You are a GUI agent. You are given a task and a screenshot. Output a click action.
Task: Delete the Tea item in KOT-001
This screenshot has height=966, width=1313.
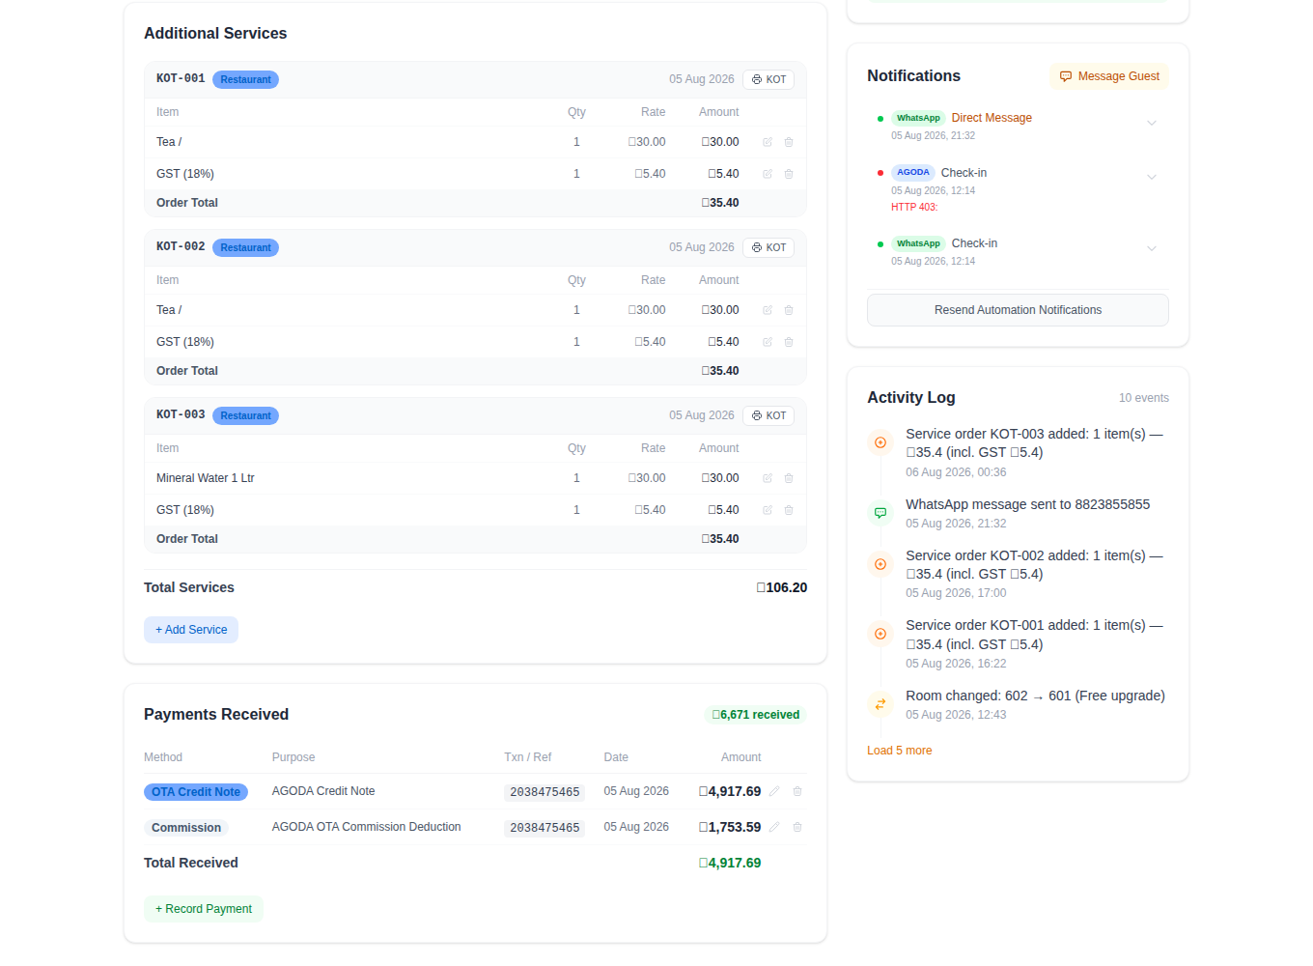click(x=789, y=142)
